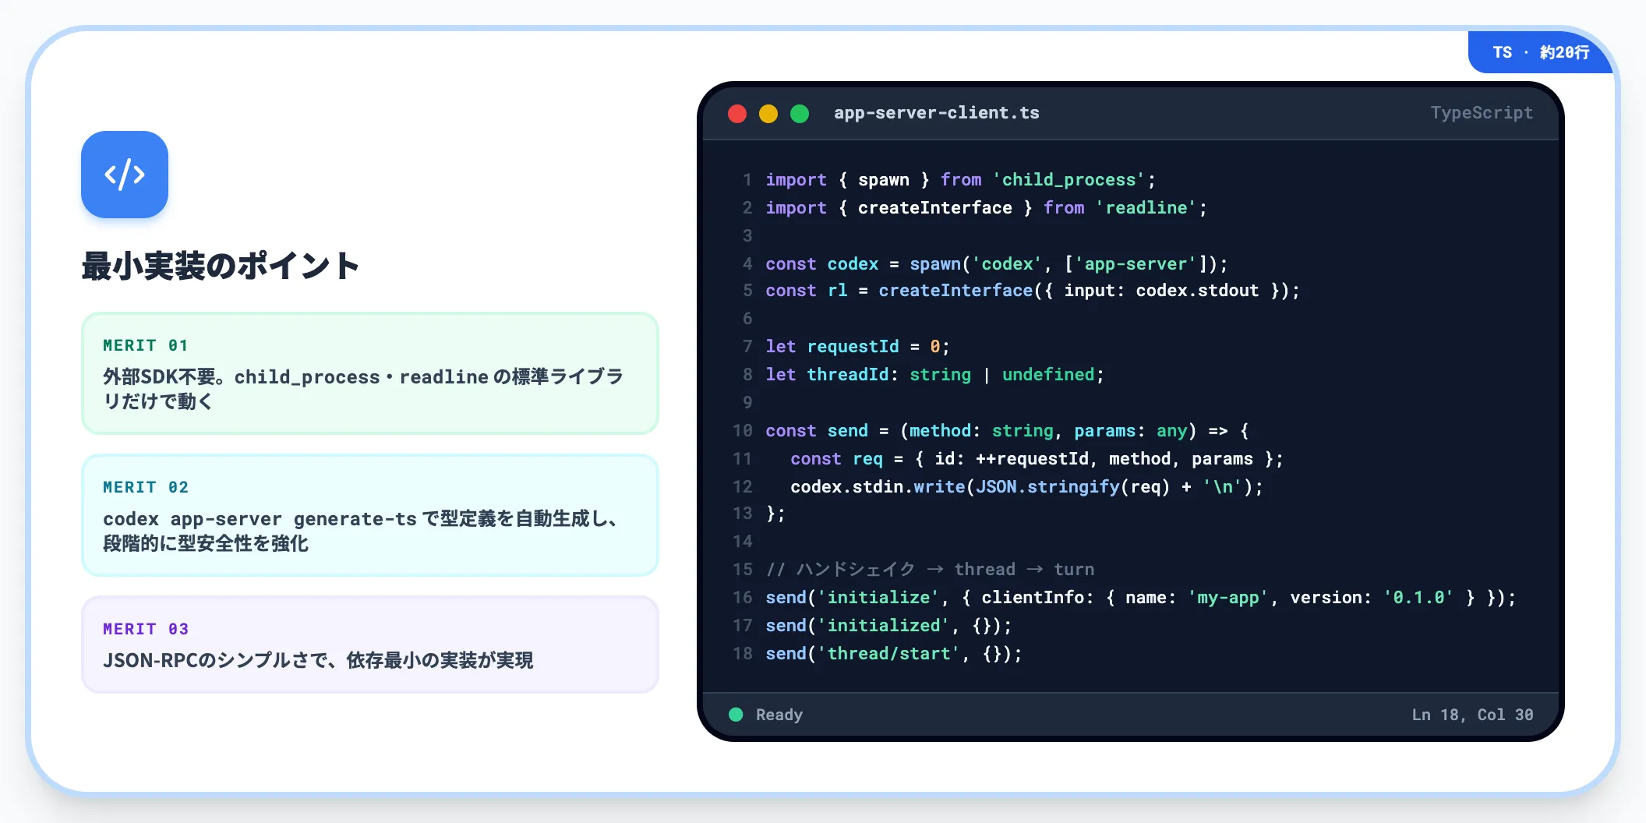Click line 11 const req assignment
Screen dimensions: 1646x823
point(1037,459)
